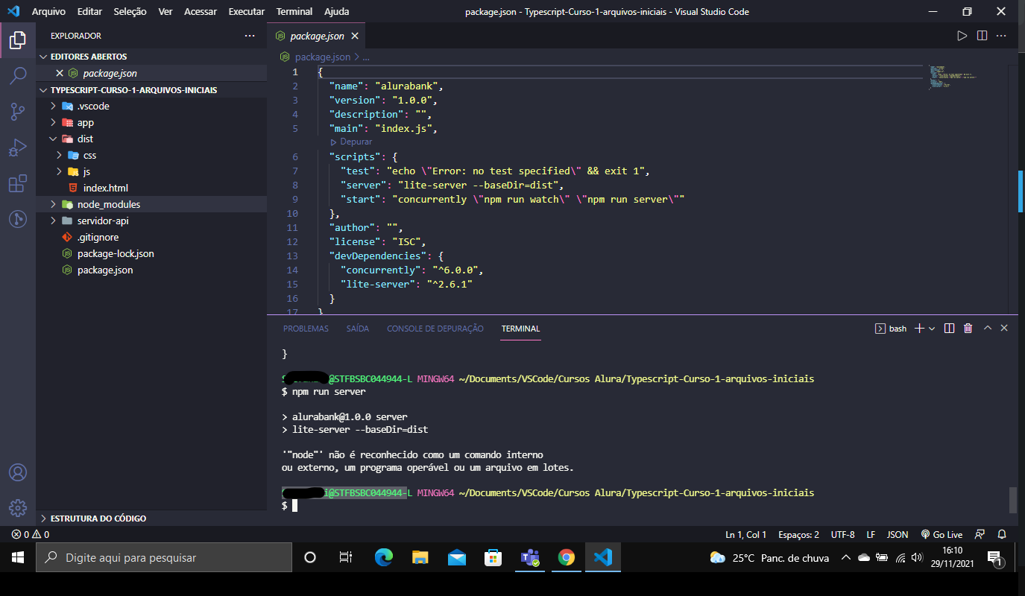Open the Accounts menu icon
This screenshot has height=596, width=1025.
(x=18, y=473)
